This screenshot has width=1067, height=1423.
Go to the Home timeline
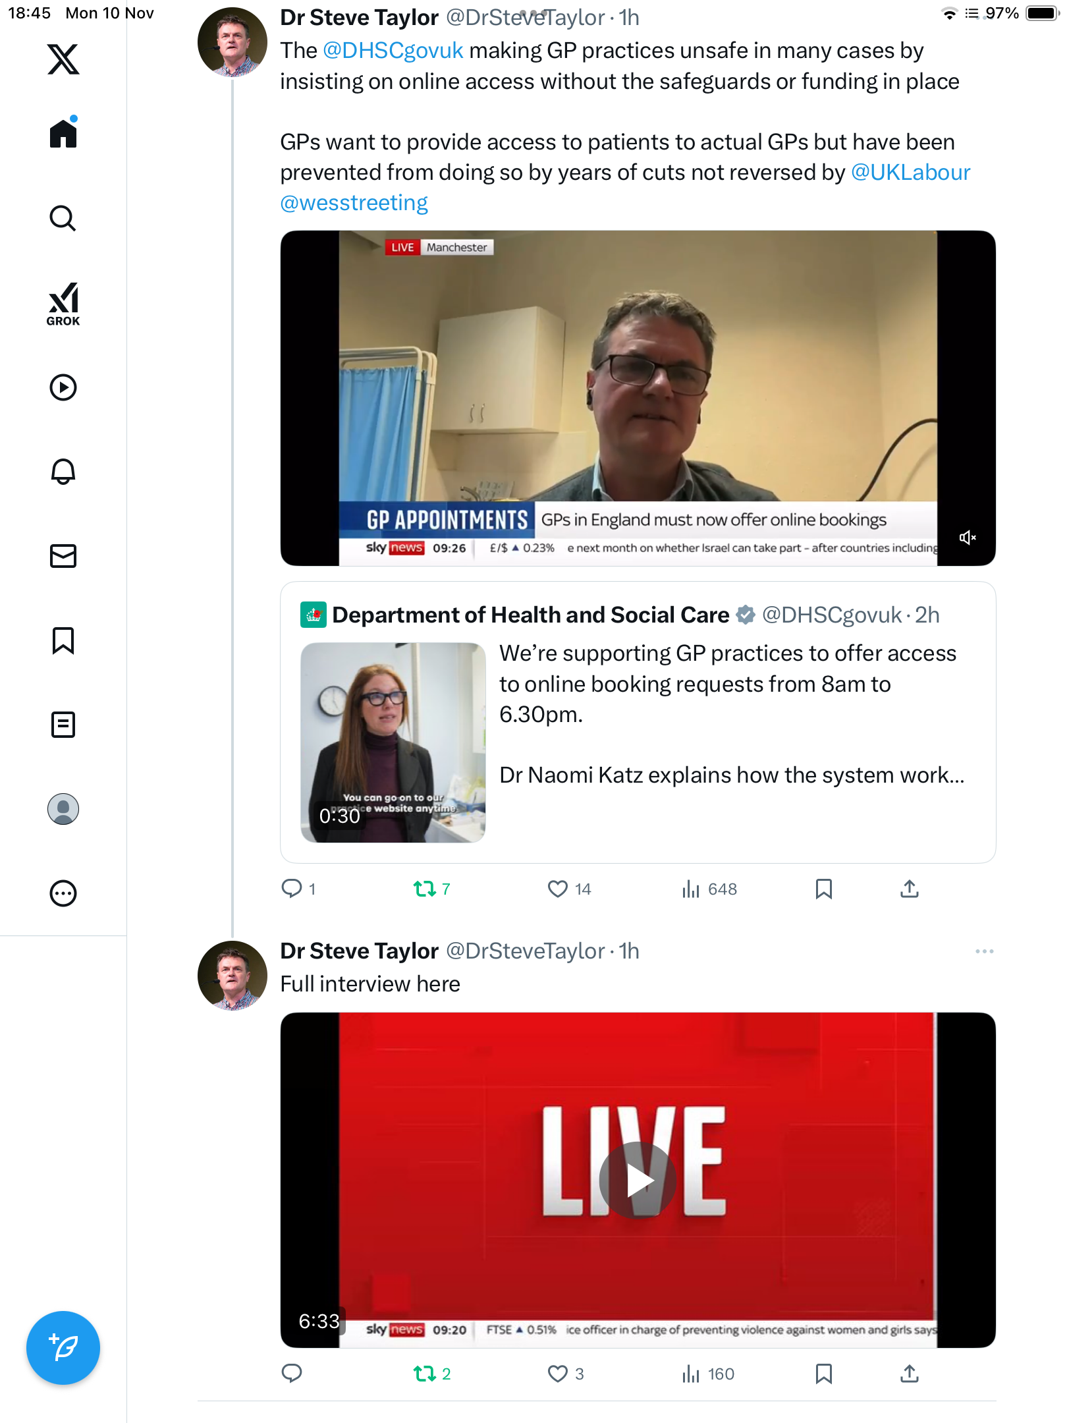pos(63,134)
